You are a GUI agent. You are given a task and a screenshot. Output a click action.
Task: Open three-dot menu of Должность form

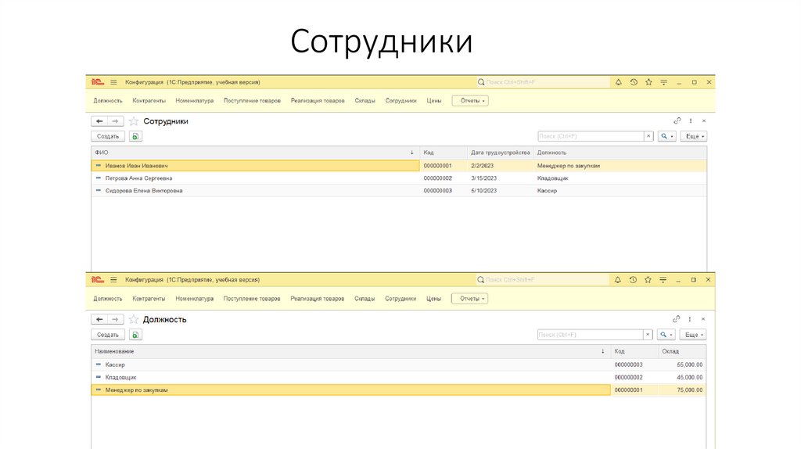690,318
